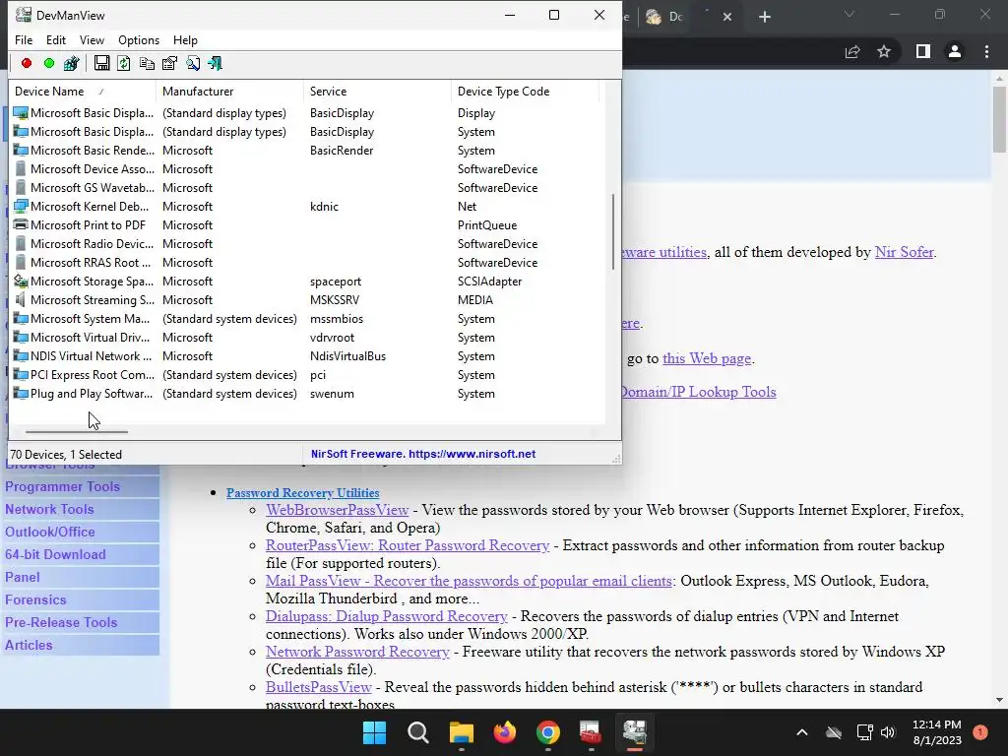Open the File menu
Viewport: 1008px width, 756px height.
coord(24,39)
